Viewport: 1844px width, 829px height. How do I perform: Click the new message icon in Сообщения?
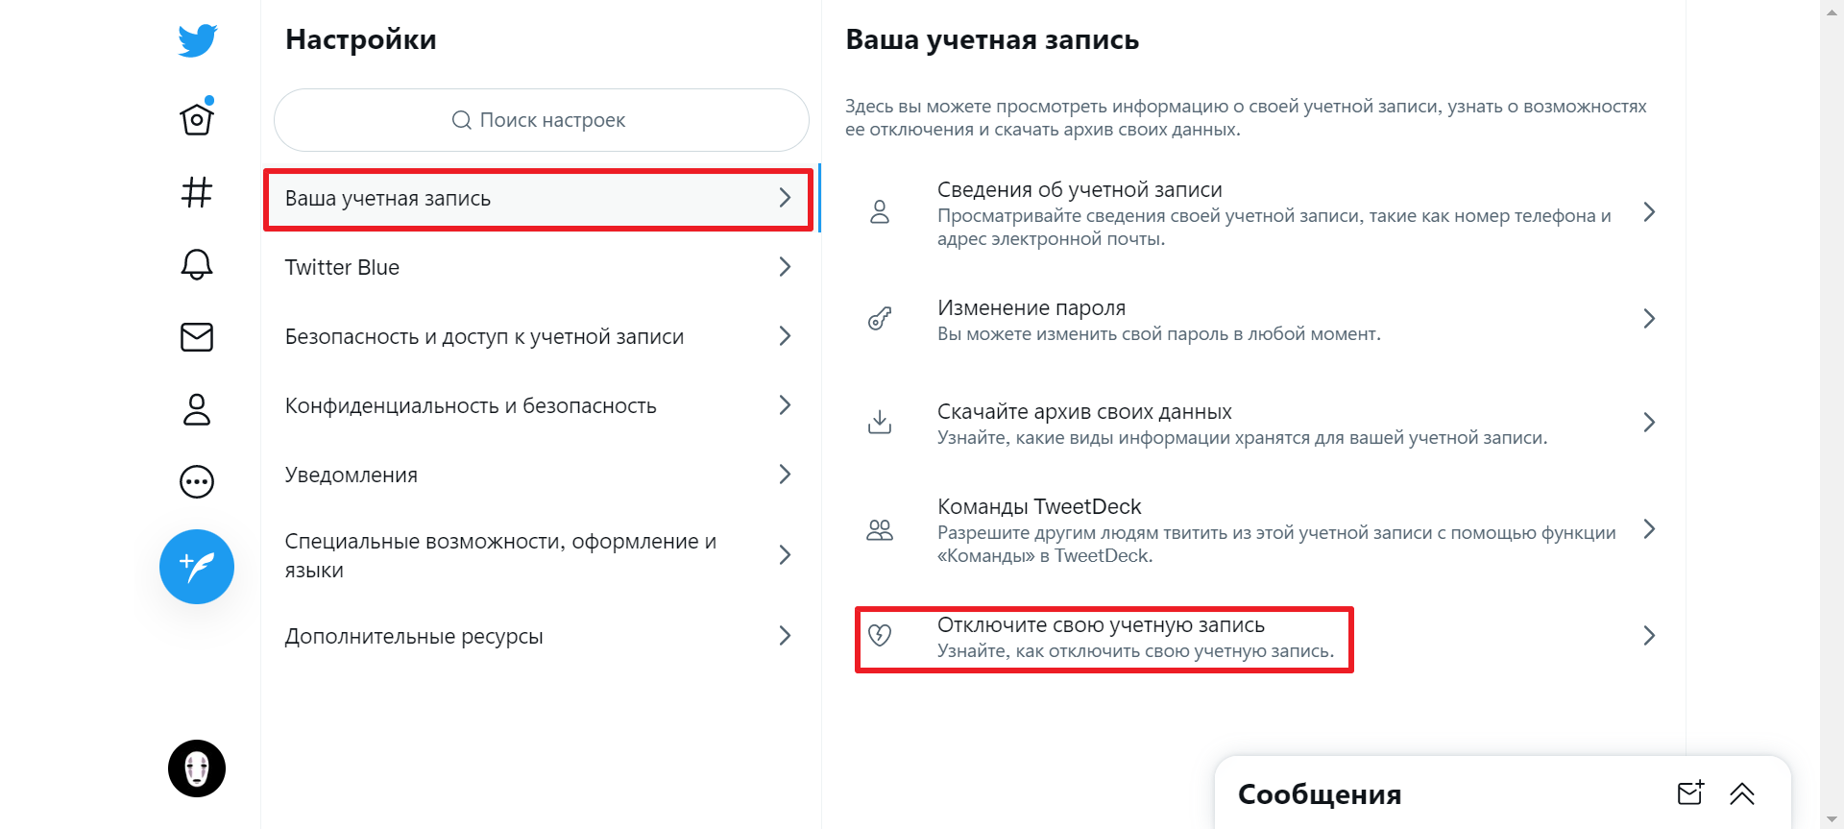[1691, 792]
